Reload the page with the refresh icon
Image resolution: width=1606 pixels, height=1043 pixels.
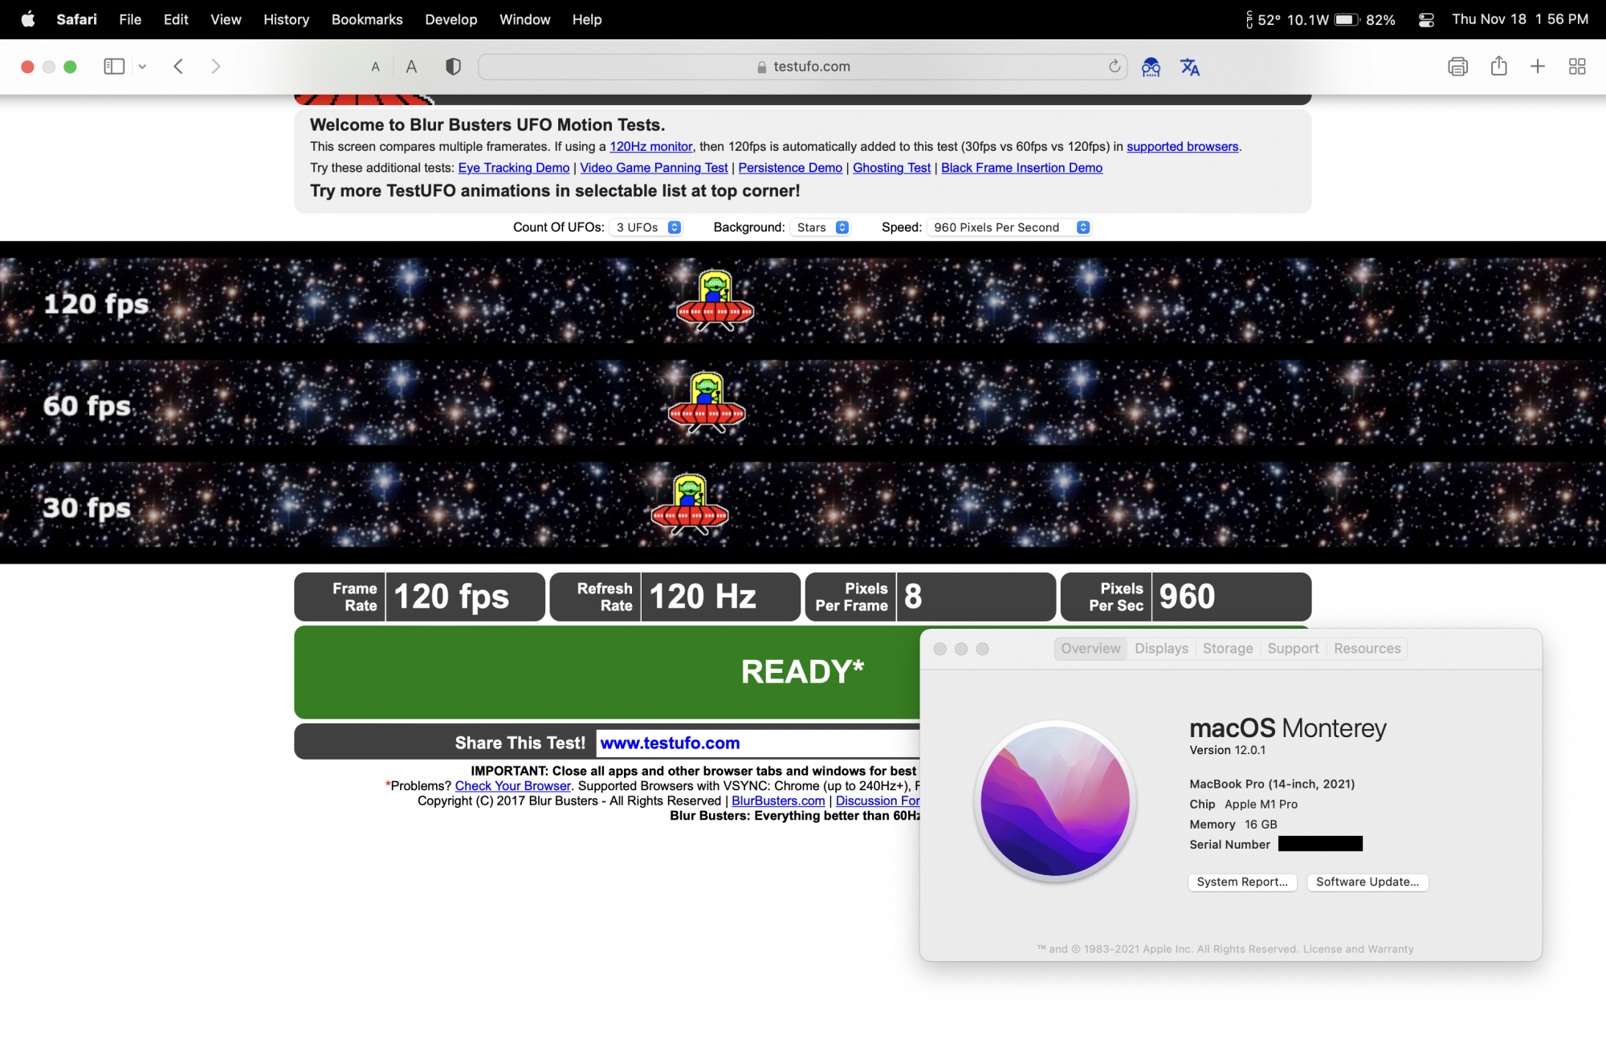click(1115, 67)
